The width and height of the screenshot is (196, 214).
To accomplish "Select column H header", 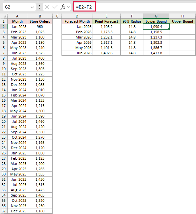I will (183, 16).
